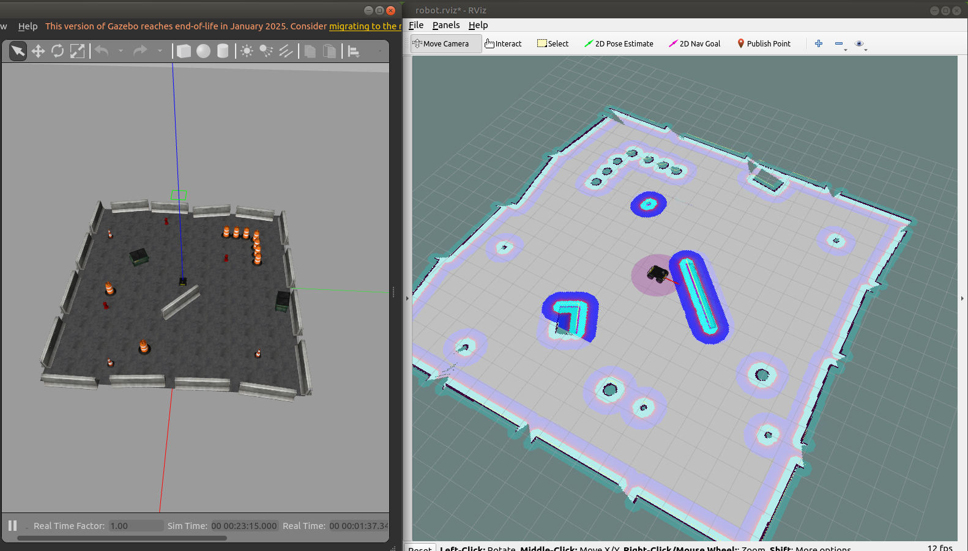Screen dimensions: 968x551
Task: Expand the right panel handle in RViz
Action: [x=962, y=298]
